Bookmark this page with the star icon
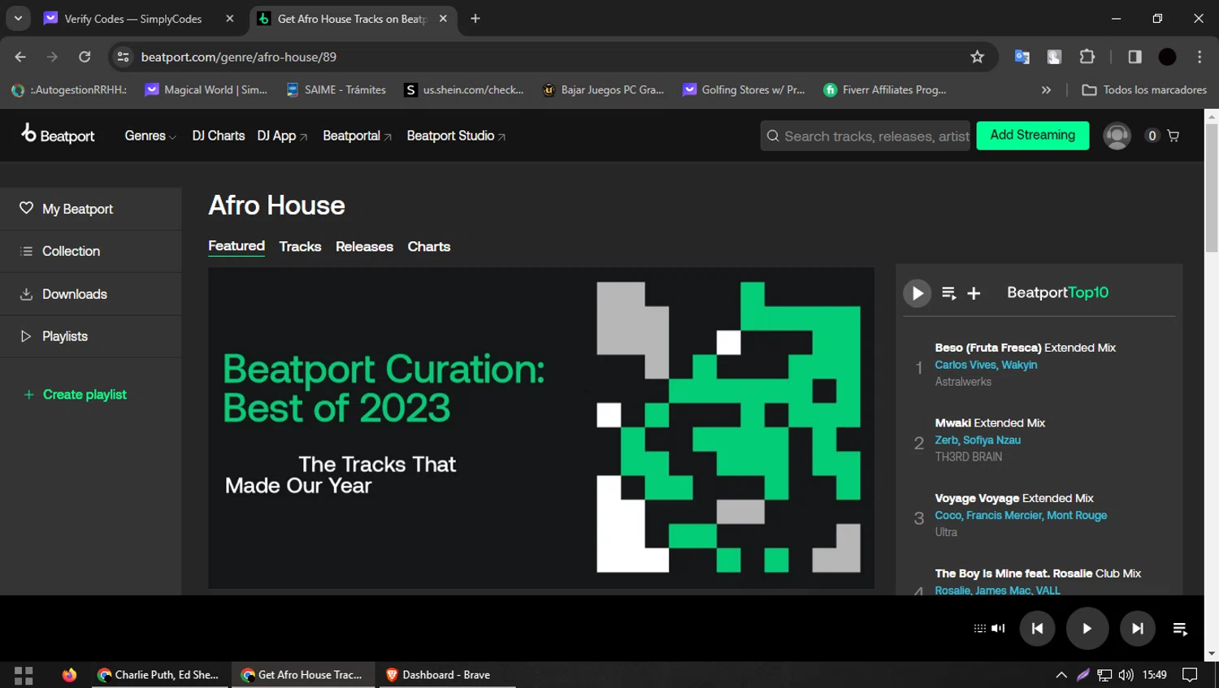The width and height of the screenshot is (1219, 688). tap(977, 57)
